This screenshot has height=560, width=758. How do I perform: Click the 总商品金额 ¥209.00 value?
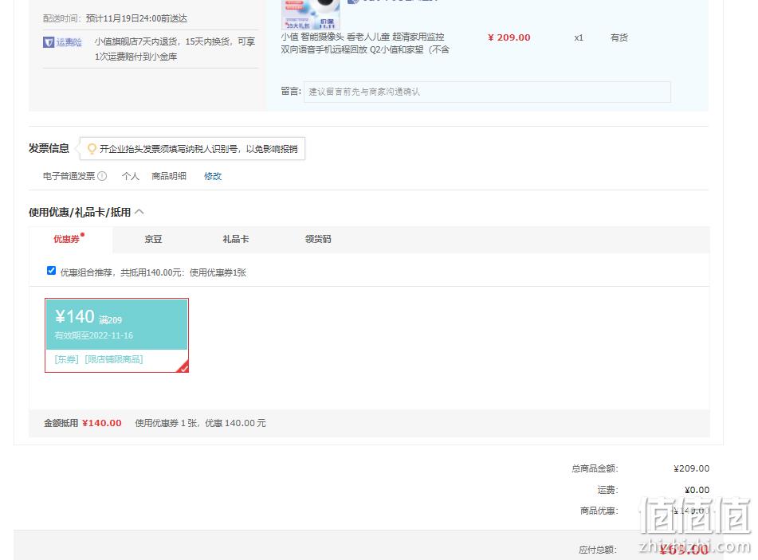[691, 468]
